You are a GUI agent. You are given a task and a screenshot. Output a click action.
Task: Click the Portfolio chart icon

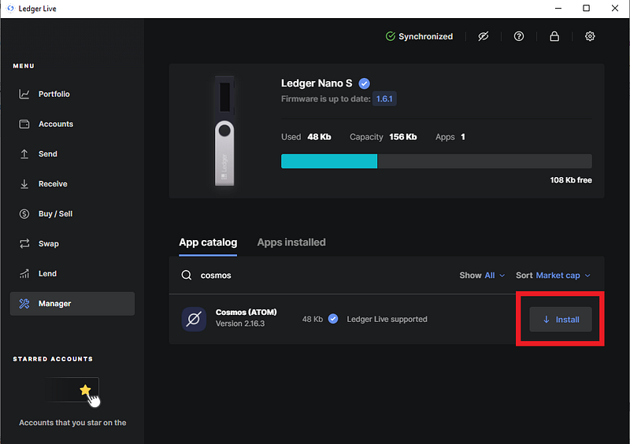pyautogui.click(x=24, y=94)
